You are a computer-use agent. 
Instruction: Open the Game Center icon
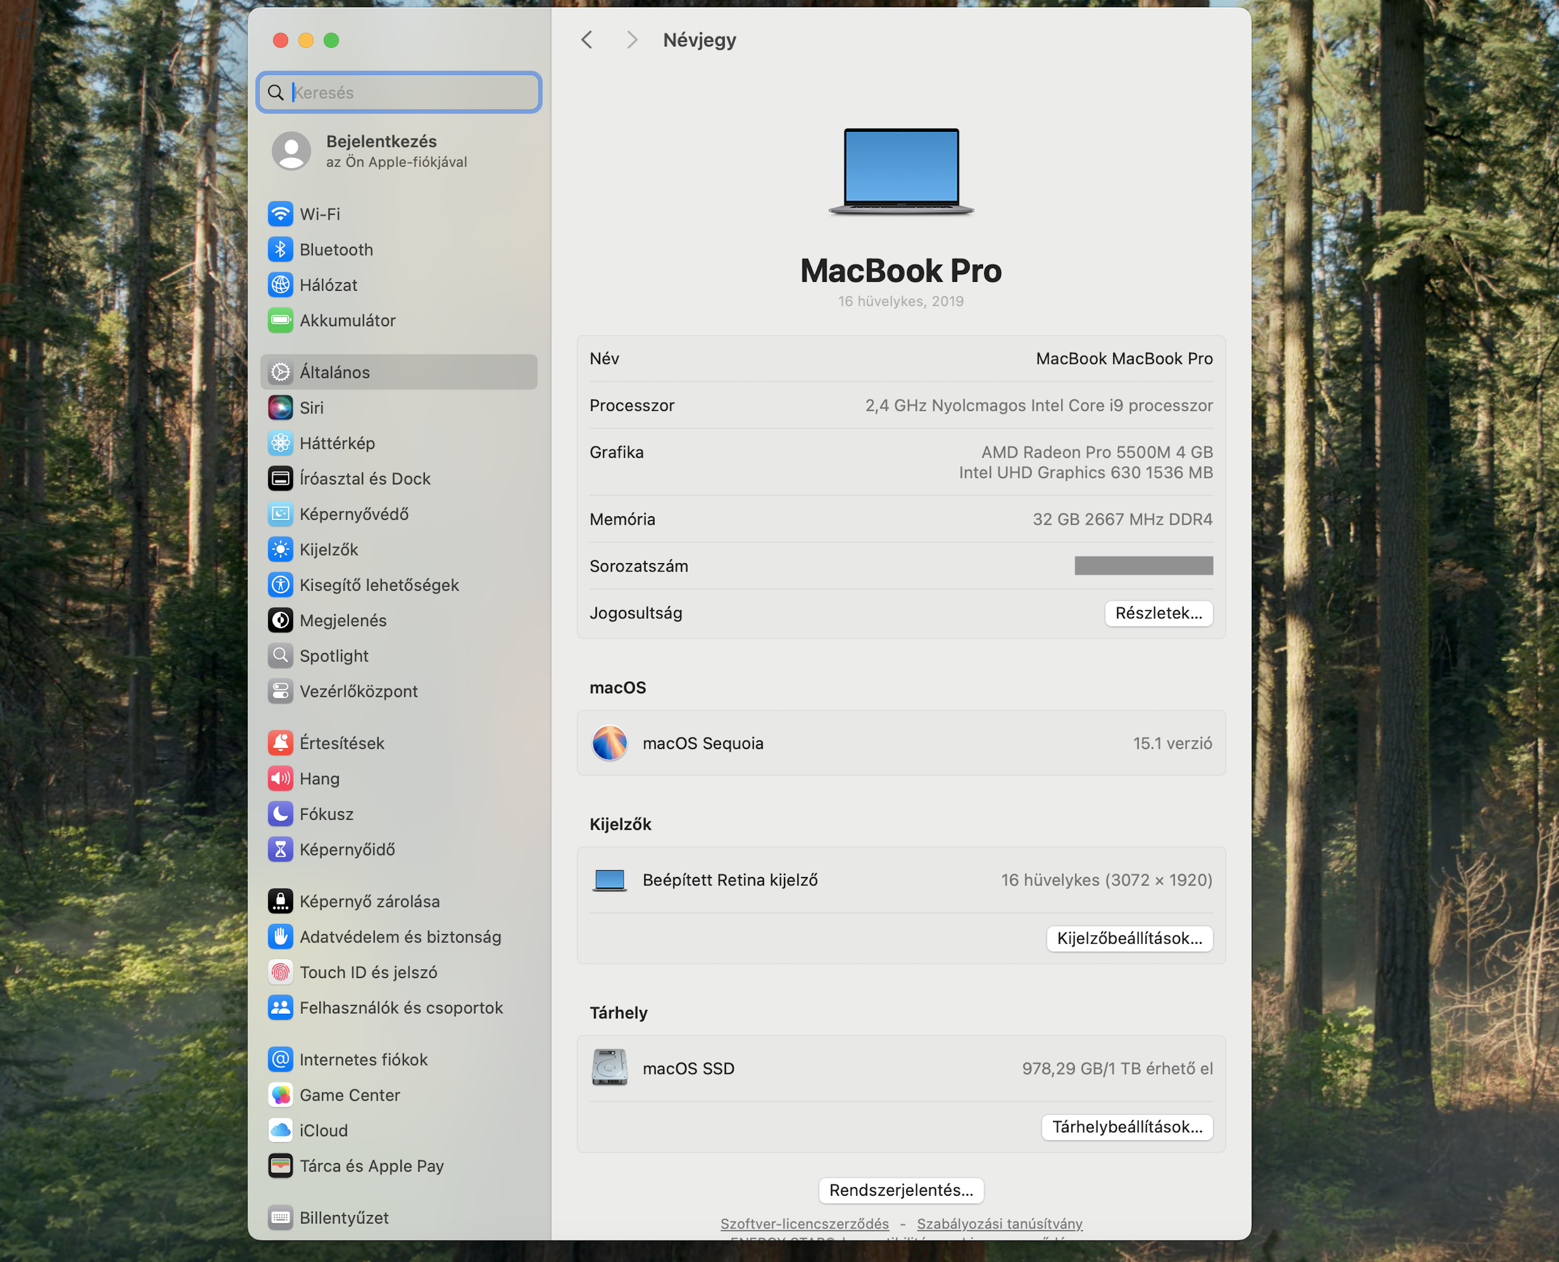click(x=280, y=1095)
